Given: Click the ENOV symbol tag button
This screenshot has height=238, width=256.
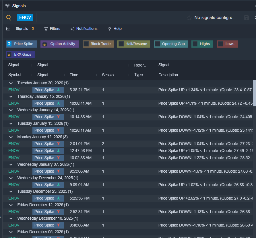Looking at the screenshot, I should click(x=25, y=17).
